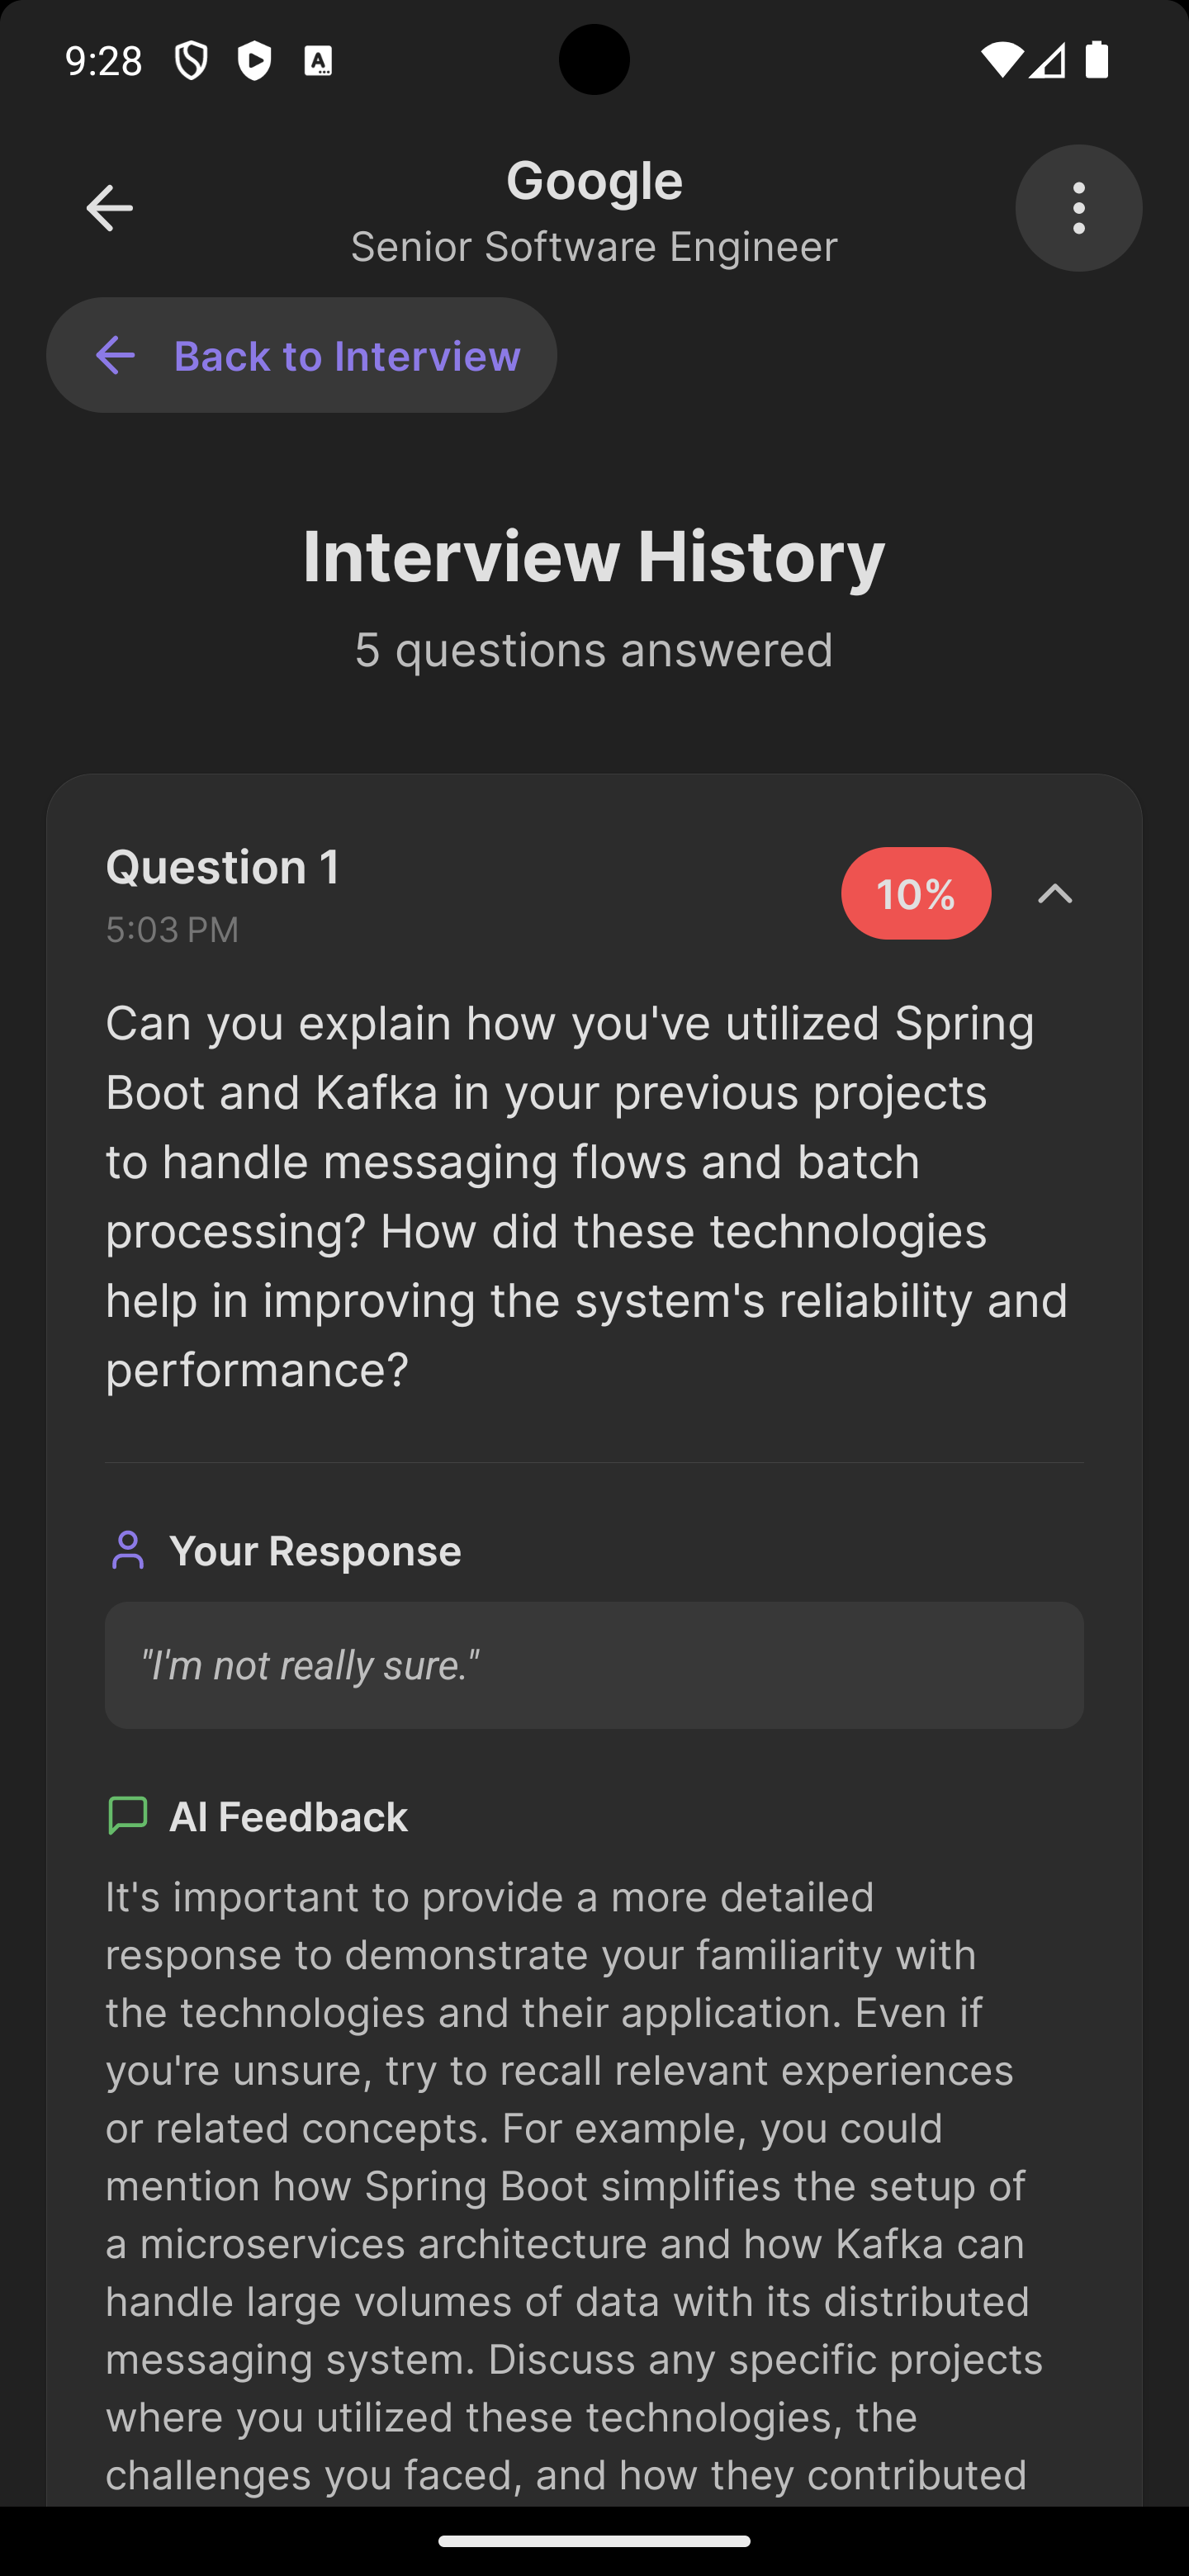The image size is (1189, 2576).
Task: Tap the Wi-Fi status icon
Action: click(999, 61)
